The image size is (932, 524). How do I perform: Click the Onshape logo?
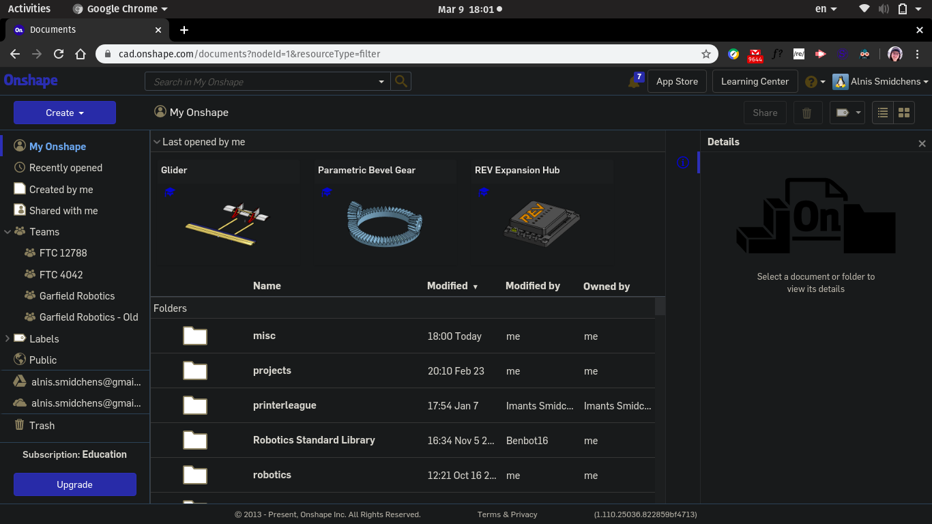click(x=31, y=81)
